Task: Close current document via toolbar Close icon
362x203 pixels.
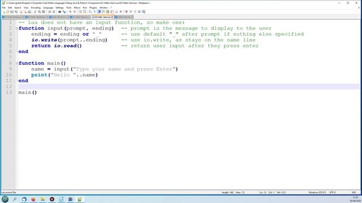Action: pos(21,11)
